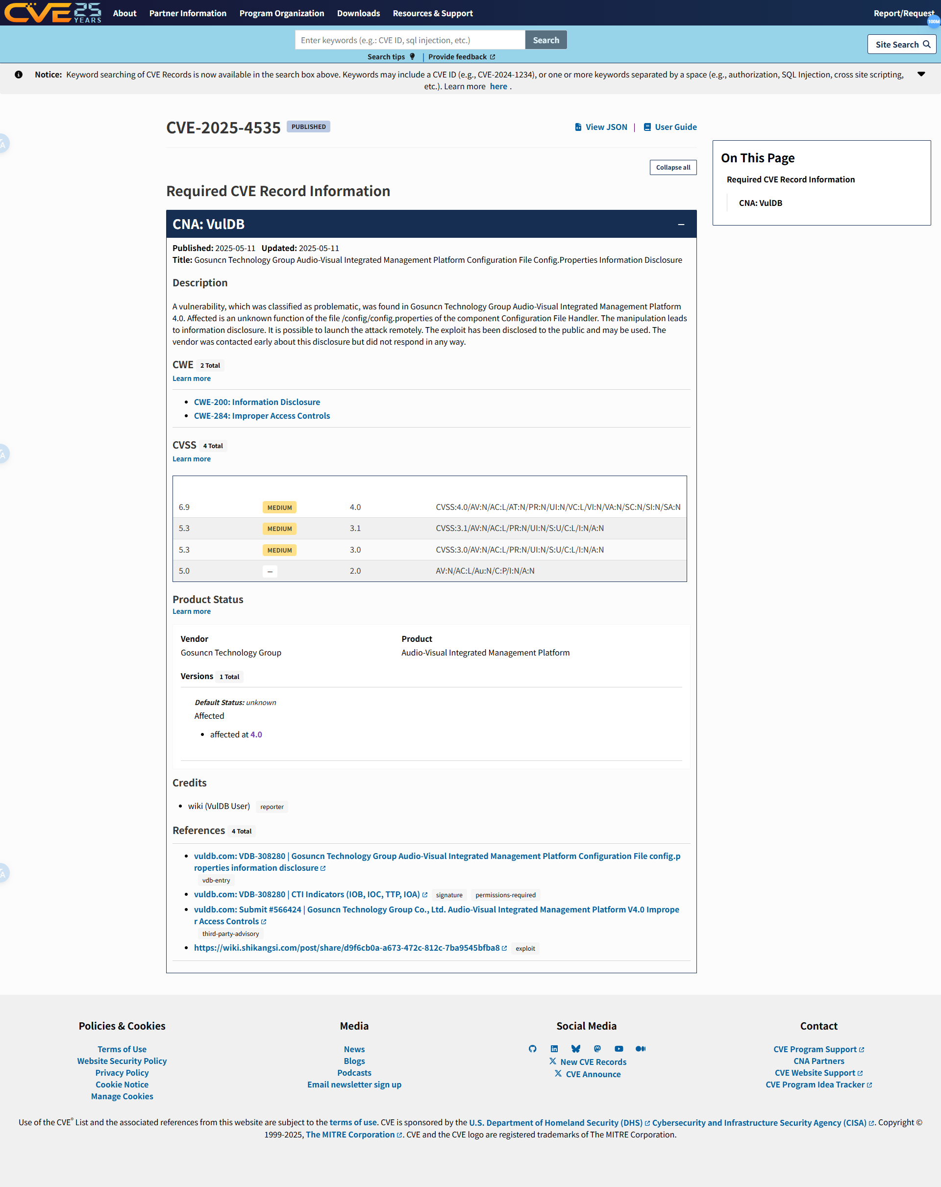Image resolution: width=941 pixels, height=1187 pixels.
Task: Select the CVSS 2.0 score 5.0
Action: tap(184, 570)
